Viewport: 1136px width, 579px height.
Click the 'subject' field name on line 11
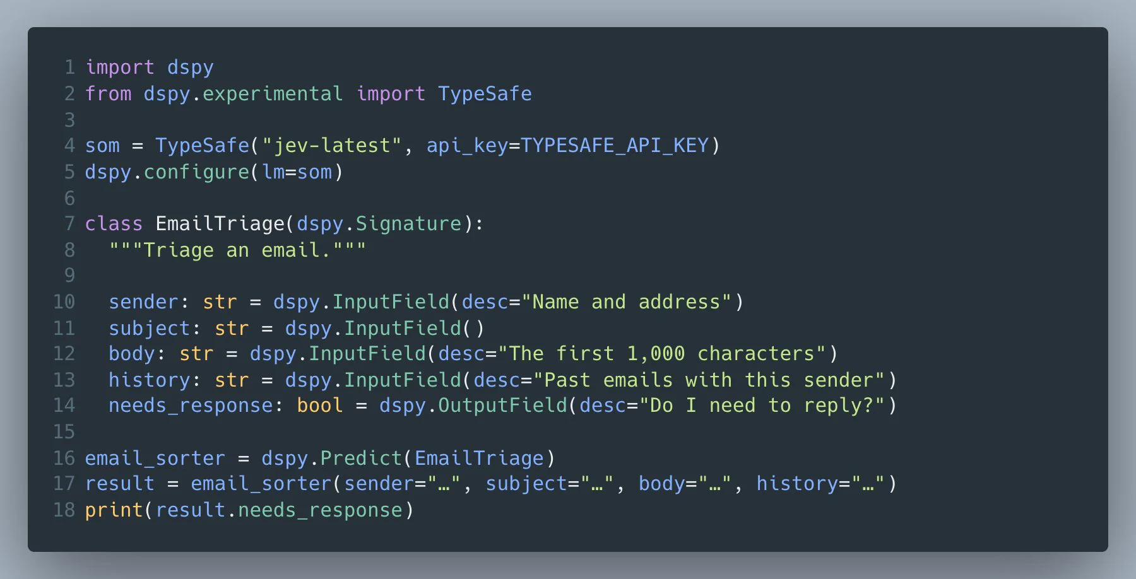click(150, 329)
